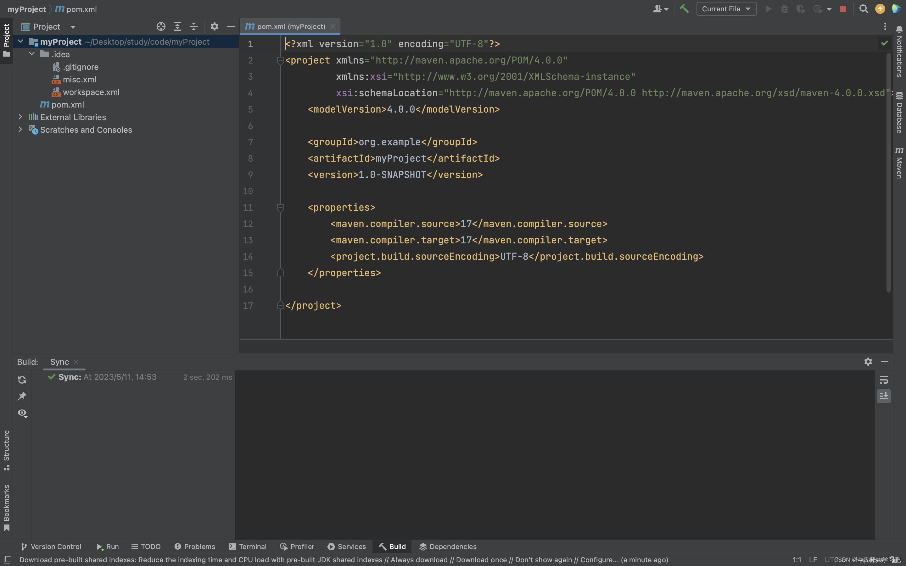Collapse the .idea folder
Viewport: 906px width, 566px height.
pyautogui.click(x=32, y=54)
